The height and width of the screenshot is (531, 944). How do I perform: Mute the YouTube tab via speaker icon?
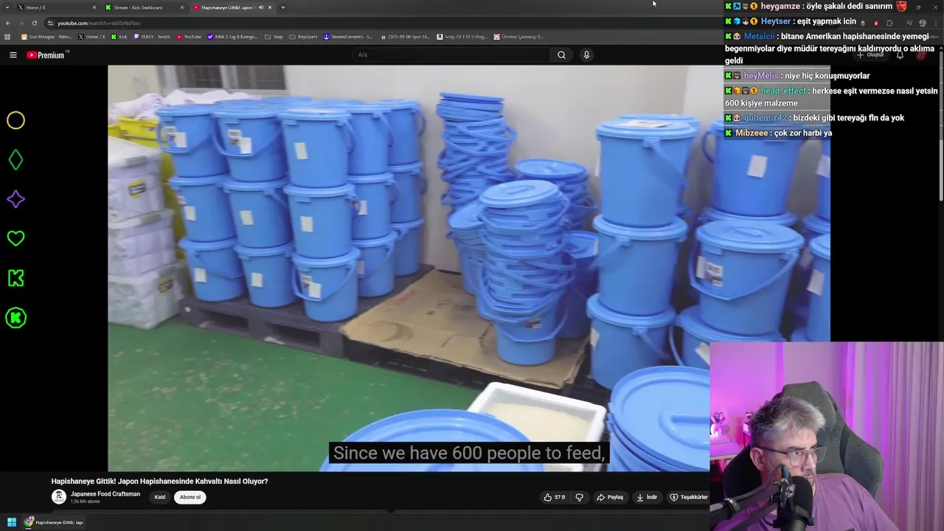260,7
